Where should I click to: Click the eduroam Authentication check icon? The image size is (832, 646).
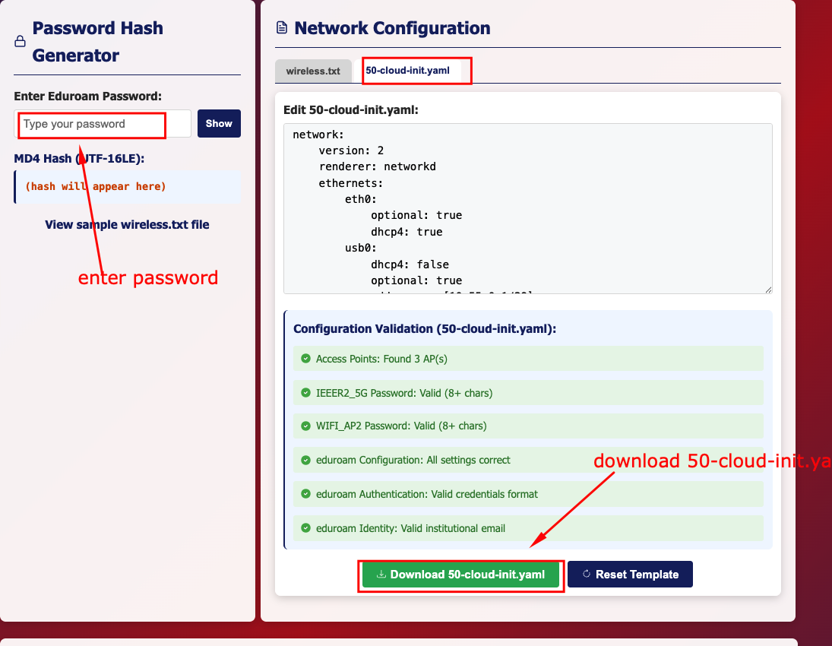pos(305,494)
